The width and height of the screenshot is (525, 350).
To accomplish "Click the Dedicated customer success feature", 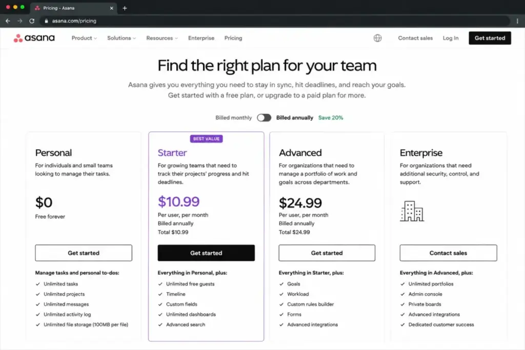I will point(441,324).
